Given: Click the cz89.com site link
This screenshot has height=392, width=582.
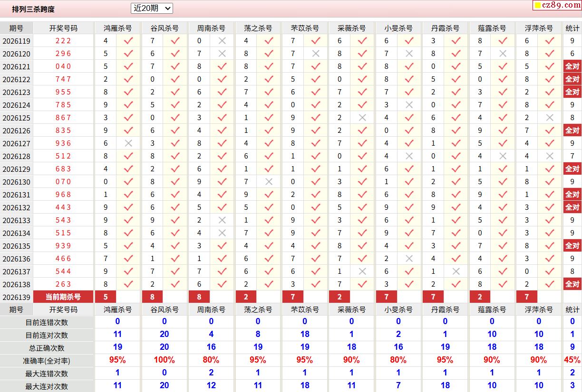Looking at the screenshot, I should [x=557, y=5].
